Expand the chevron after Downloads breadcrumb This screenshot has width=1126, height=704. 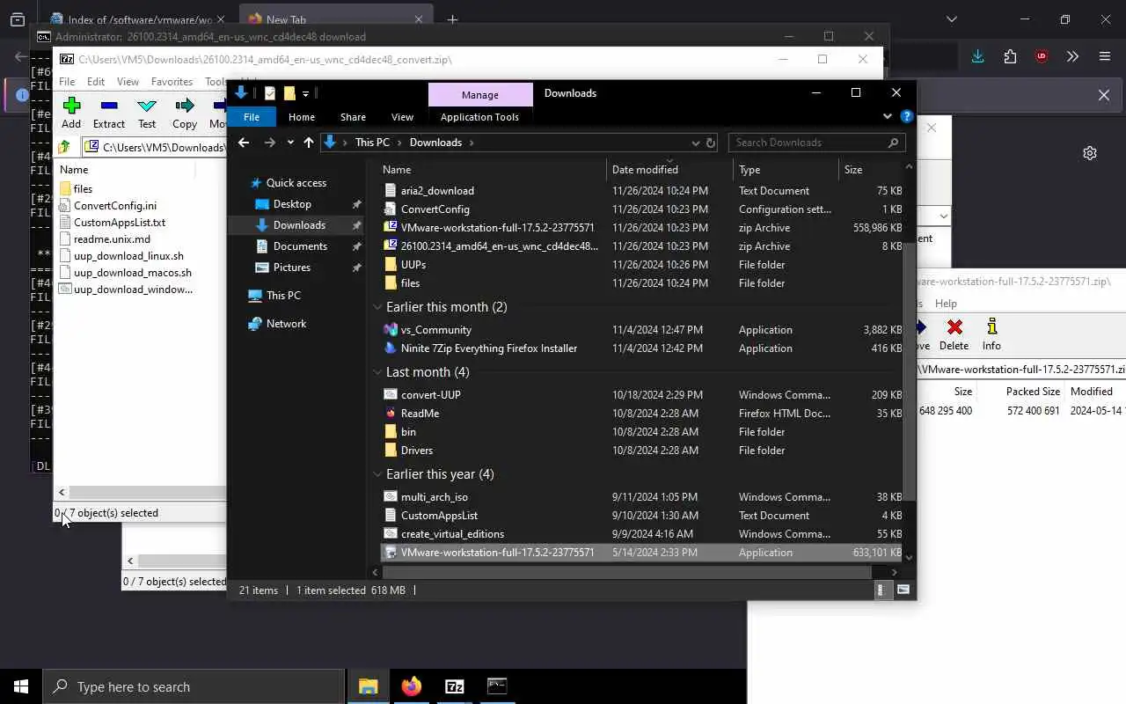472,143
